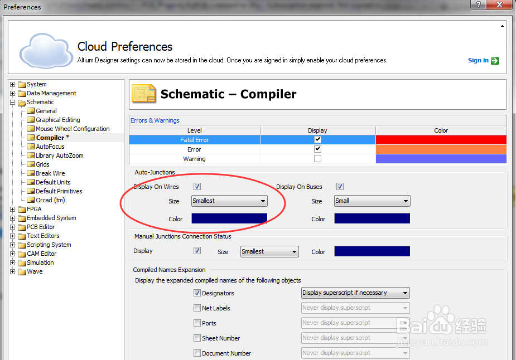Screen dimensions: 516x360
Task: Click the FPGA folder icon
Action: pos(22,210)
